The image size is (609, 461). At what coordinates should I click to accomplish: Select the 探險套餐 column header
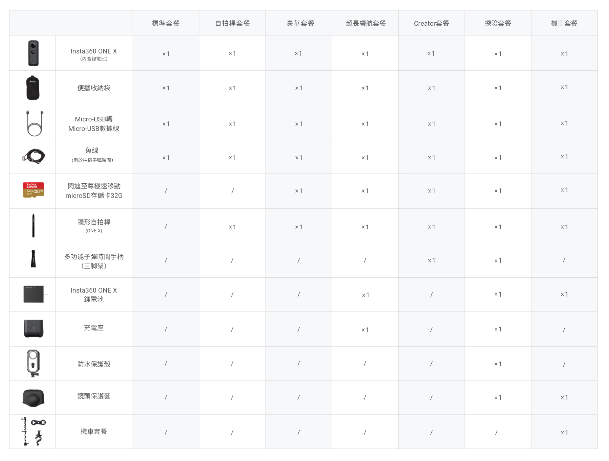pos(498,23)
